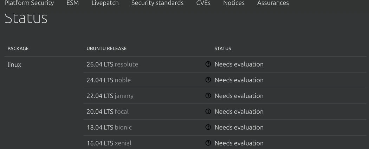
Task: Click the PACKAGE column header
Action: [18, 49]
